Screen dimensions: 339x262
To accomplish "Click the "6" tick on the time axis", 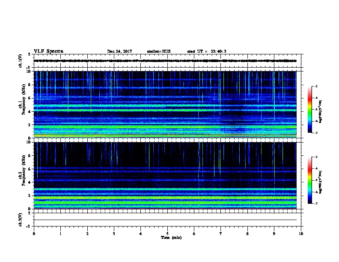I will (194, 234).
